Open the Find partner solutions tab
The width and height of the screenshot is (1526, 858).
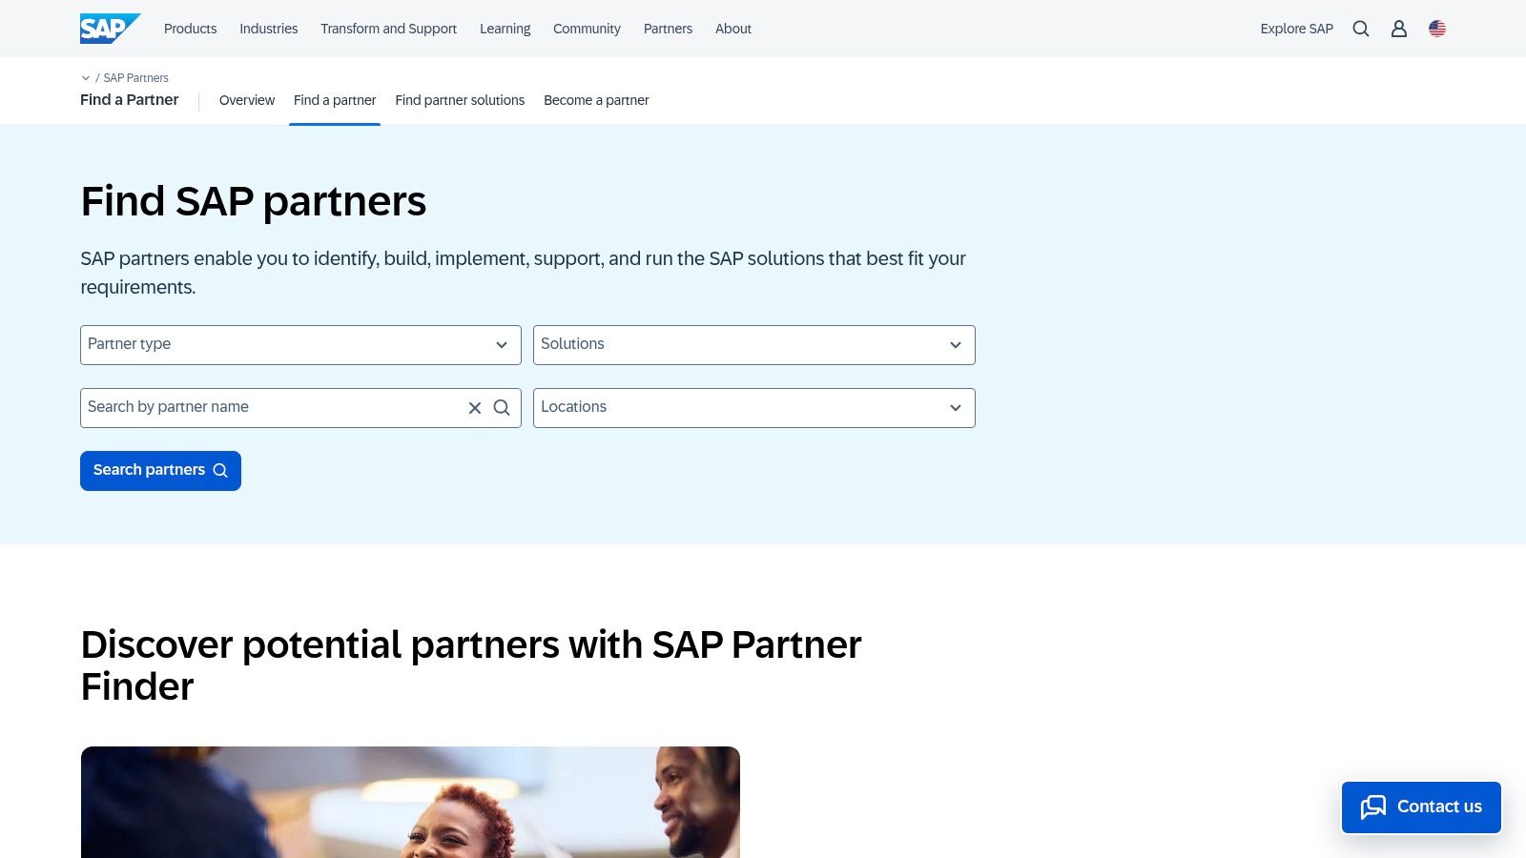coord(460,100)
